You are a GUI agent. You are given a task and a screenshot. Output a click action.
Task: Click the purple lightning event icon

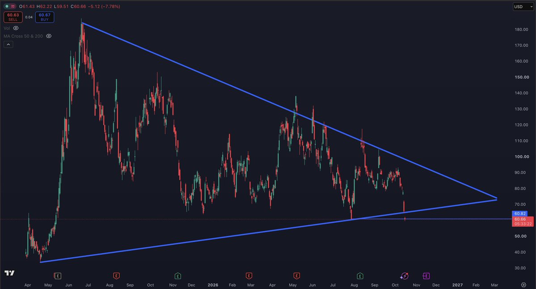click(x=405, y=276)
